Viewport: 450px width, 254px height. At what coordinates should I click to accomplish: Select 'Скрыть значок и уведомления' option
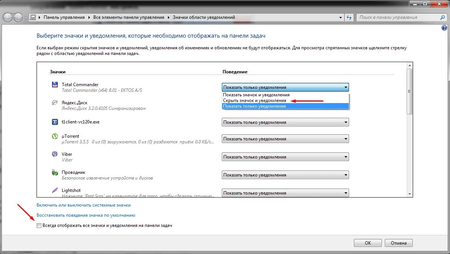(x=285, y=100)
